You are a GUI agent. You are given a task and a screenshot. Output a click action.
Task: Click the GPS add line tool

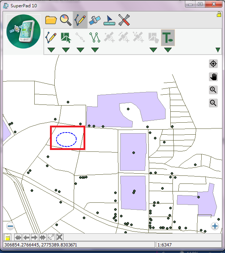point(124,37)
